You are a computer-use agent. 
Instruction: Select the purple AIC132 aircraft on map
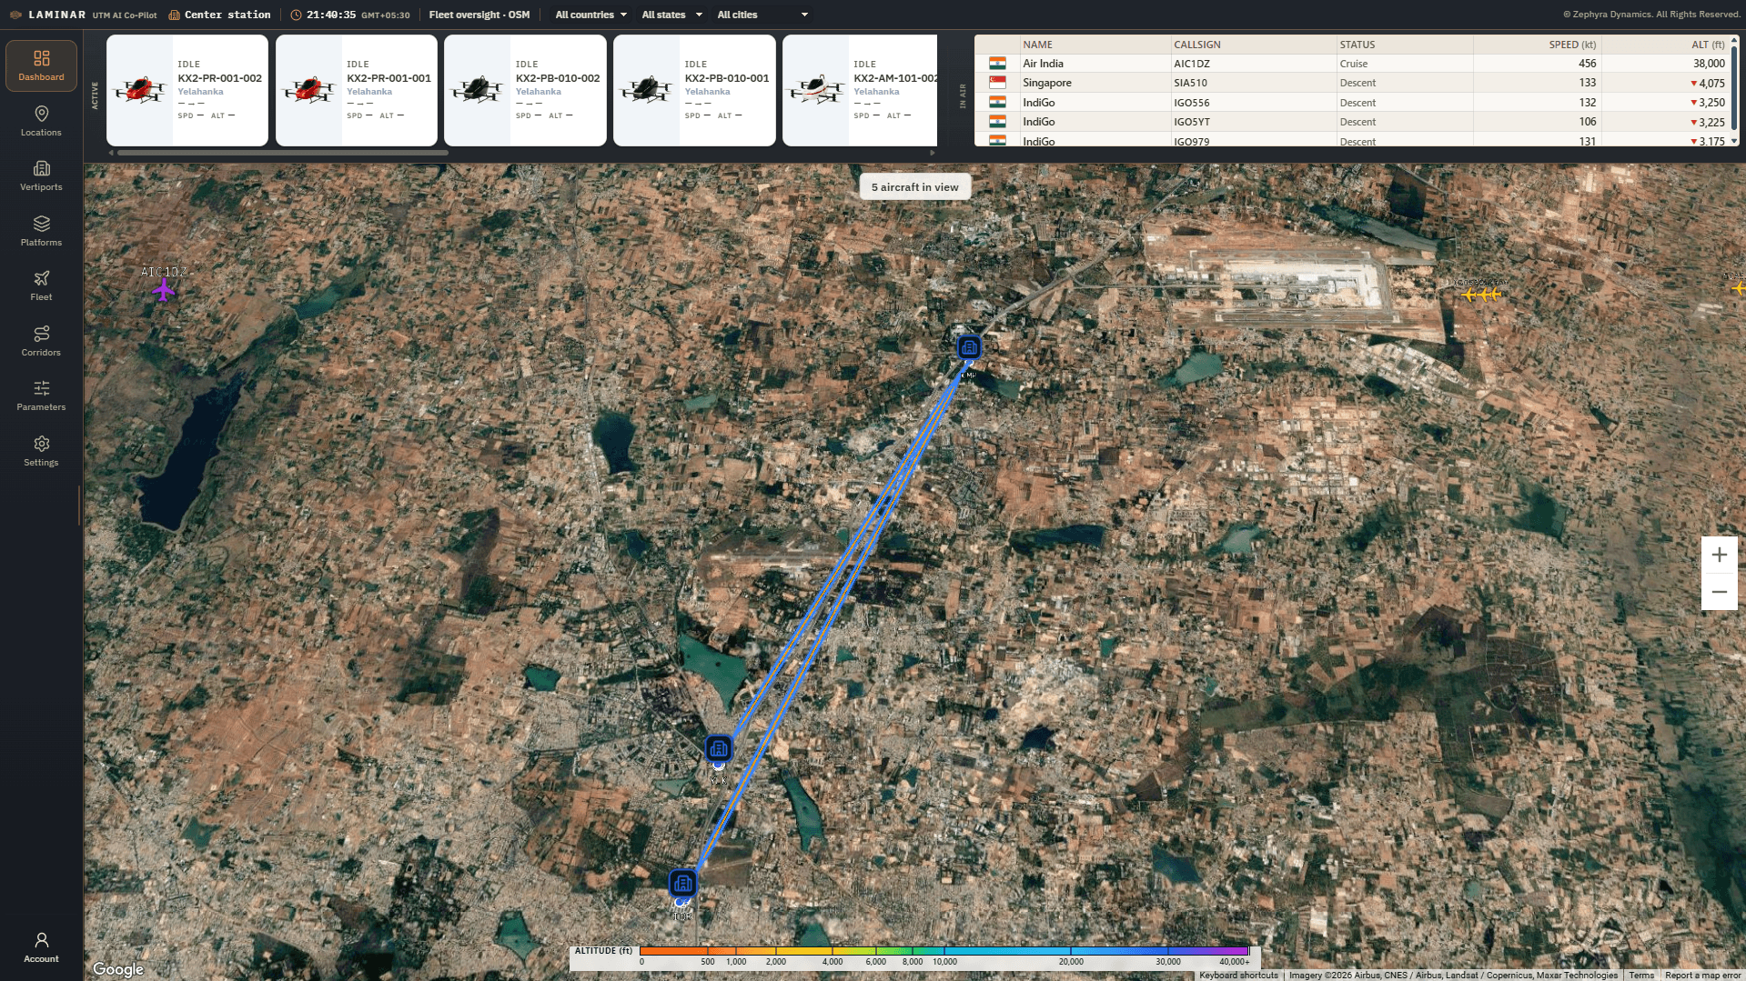[x=164, y=290]
